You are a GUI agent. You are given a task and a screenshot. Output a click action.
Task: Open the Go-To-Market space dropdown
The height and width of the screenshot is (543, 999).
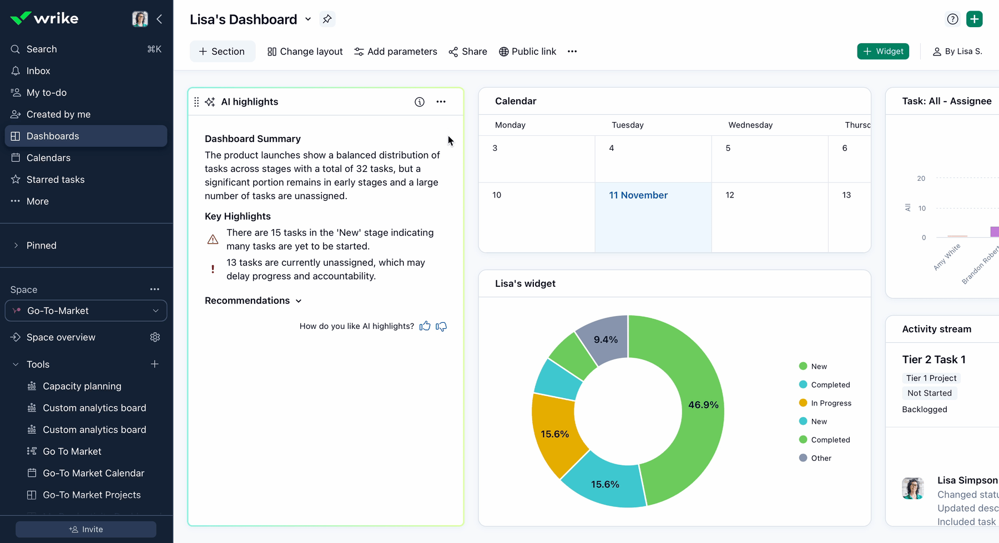[x=86, y=311]
